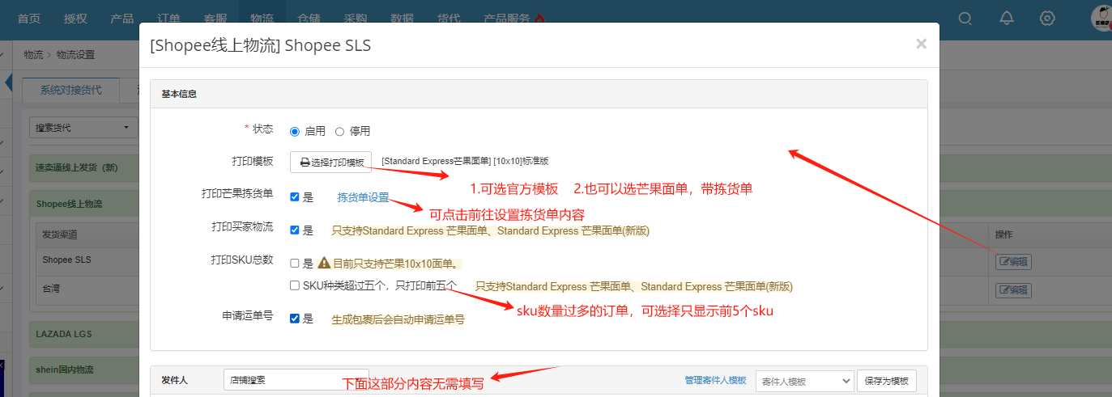
Task: Open the 货代 menu item
Action: [449, 19]
